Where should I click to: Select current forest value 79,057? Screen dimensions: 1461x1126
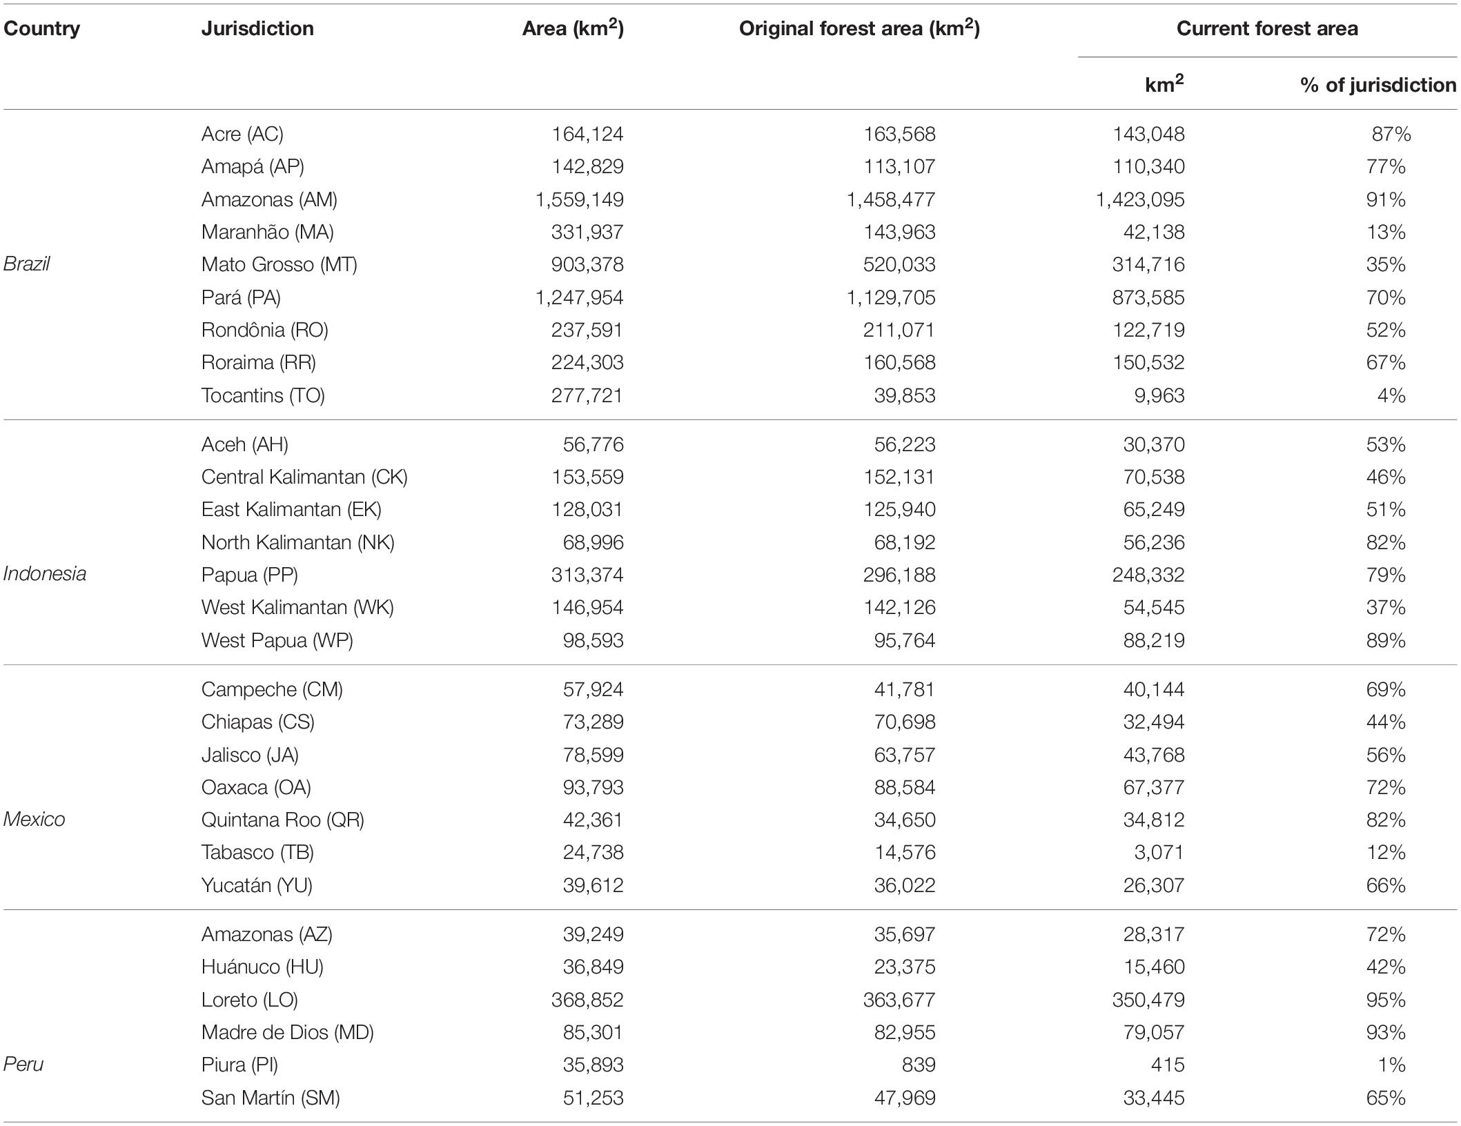click(1154, 1032)
